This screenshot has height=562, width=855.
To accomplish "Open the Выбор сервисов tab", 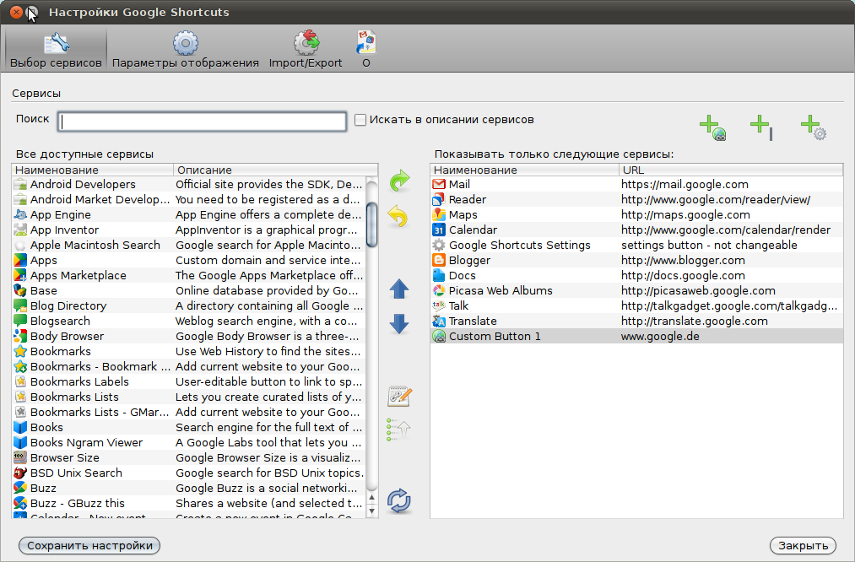I will [x=56, y=50].
